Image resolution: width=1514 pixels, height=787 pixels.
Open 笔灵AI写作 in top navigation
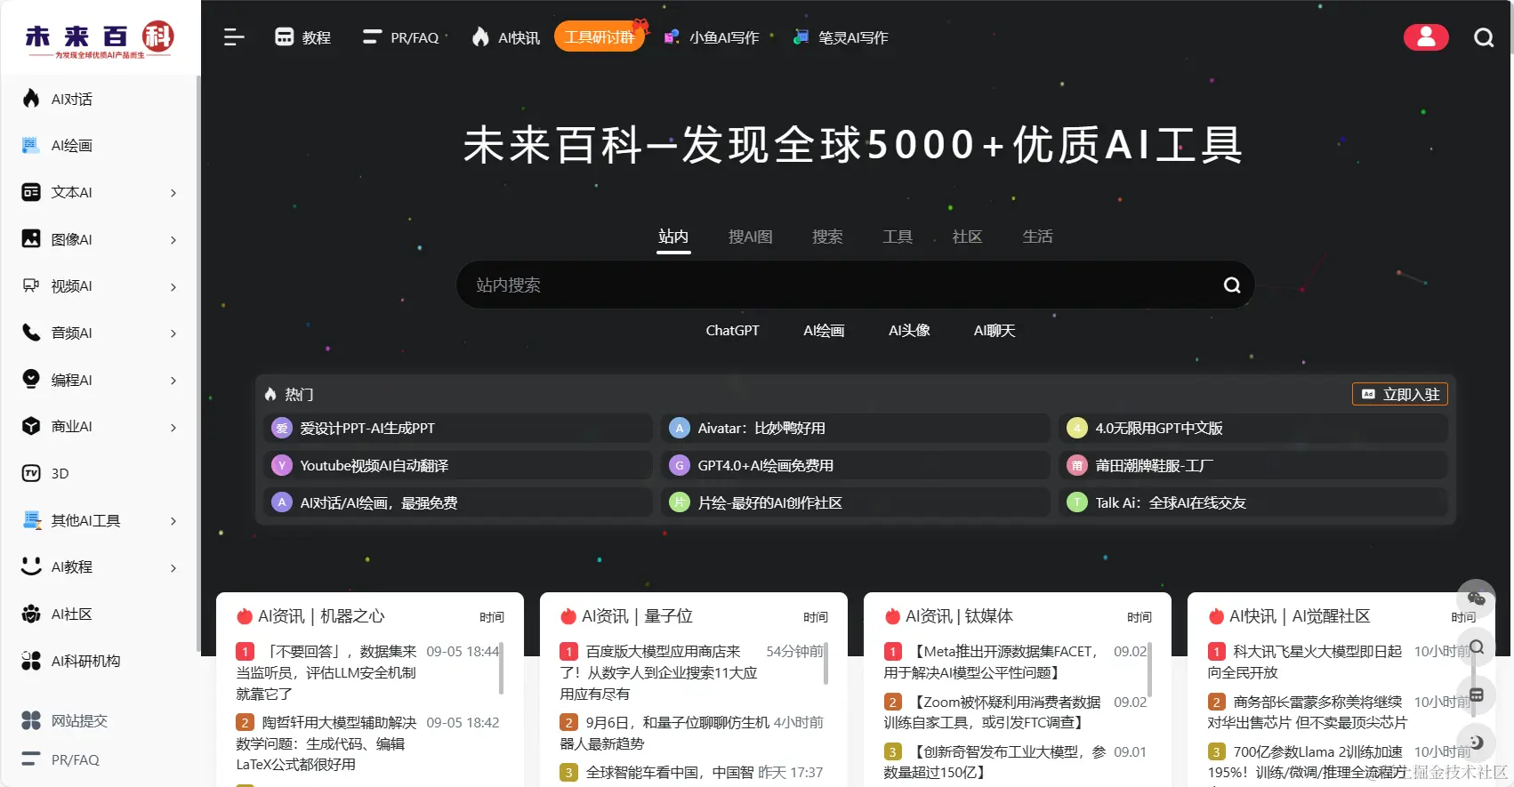point(841,37)
